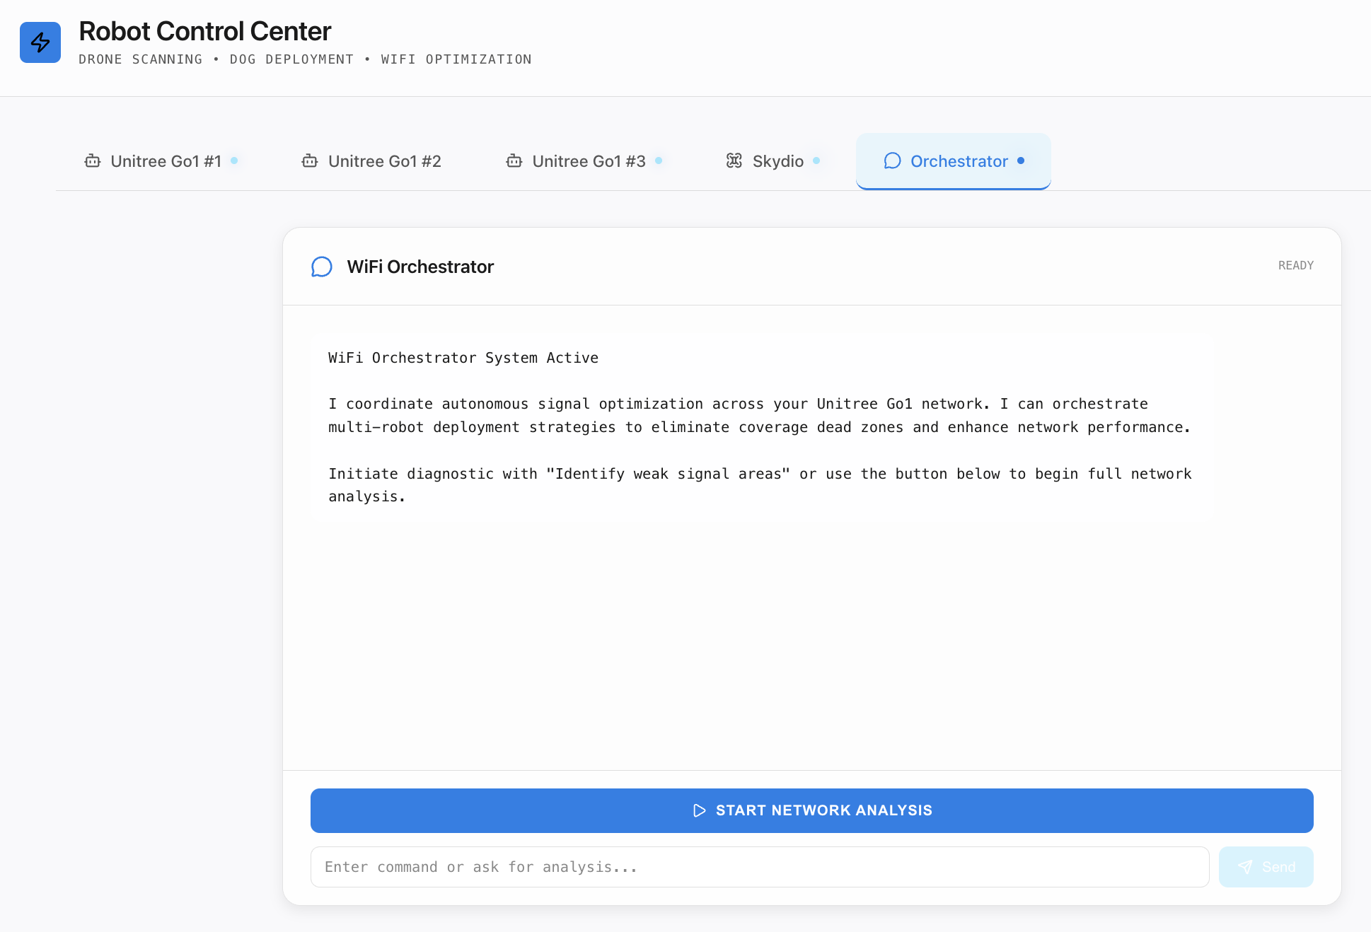Click the READY status label

(x=1295, y=265)
